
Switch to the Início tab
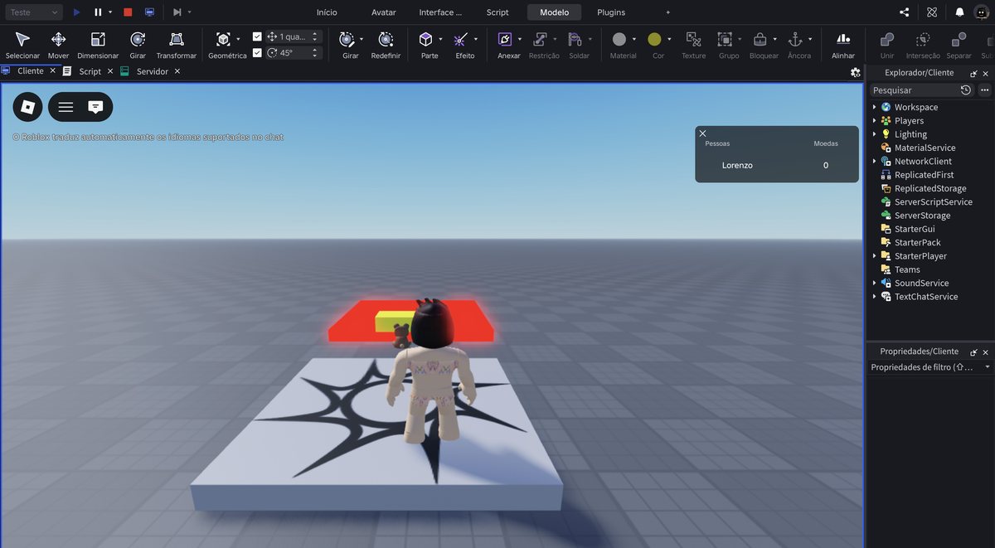click(x=327, y=12)
